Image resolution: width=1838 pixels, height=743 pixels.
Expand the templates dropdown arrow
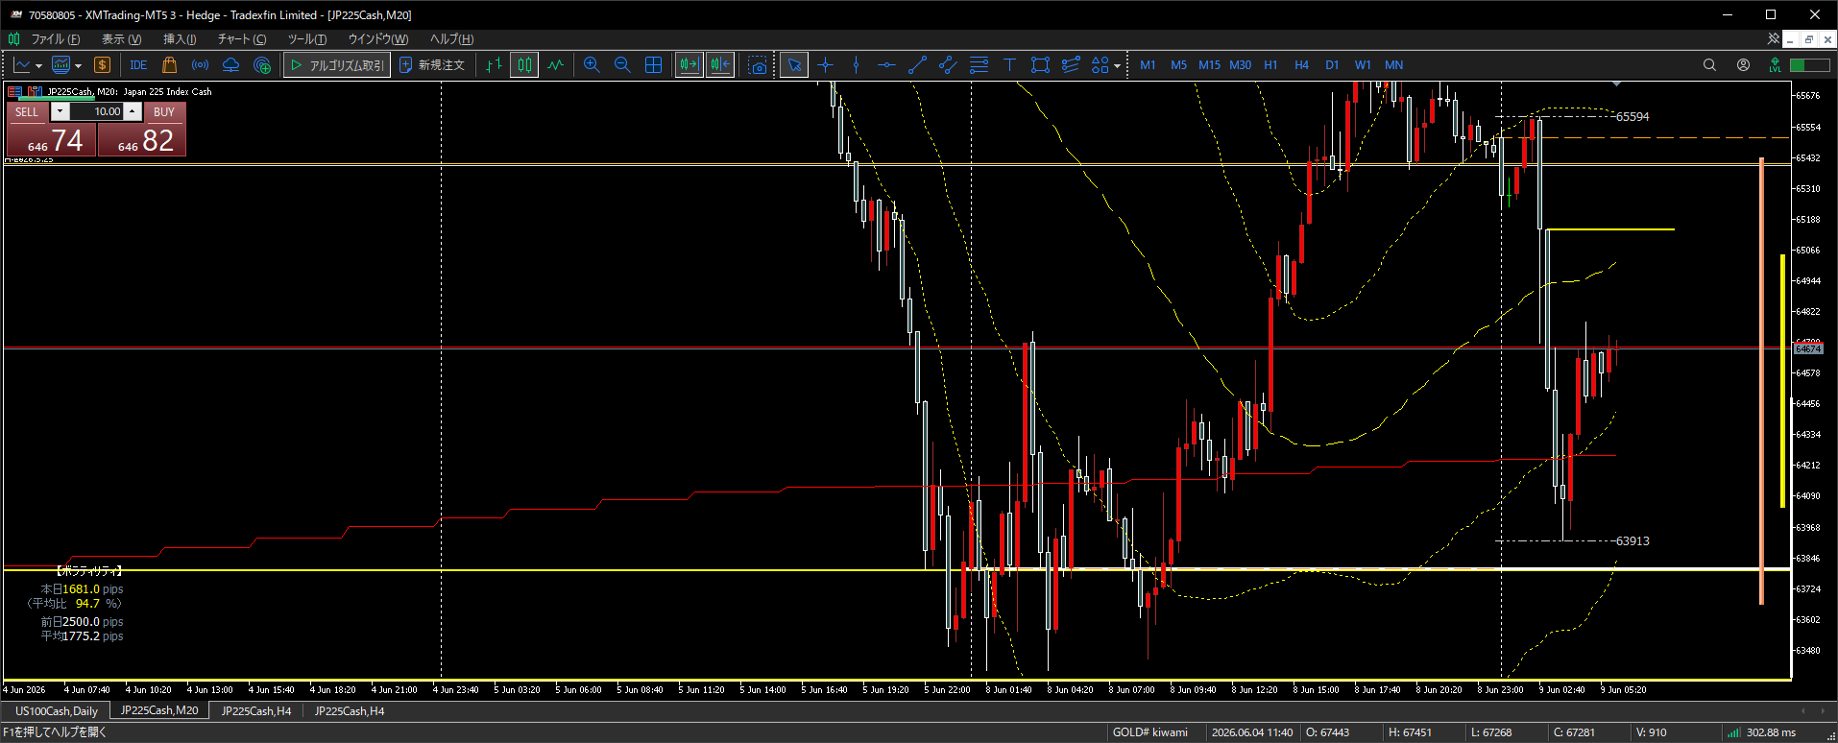coord(78,66)
